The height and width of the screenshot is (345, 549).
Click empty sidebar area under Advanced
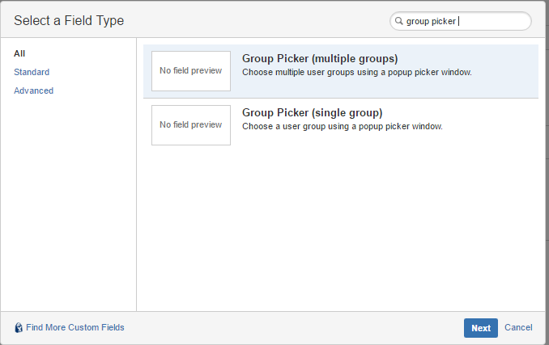point(68,203)
